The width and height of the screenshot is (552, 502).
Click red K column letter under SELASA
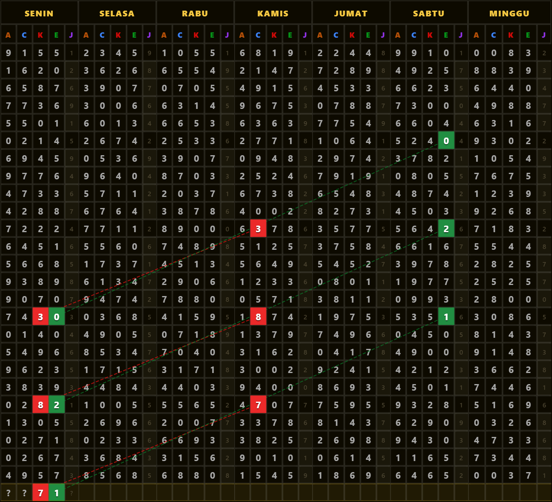(118, 35)
